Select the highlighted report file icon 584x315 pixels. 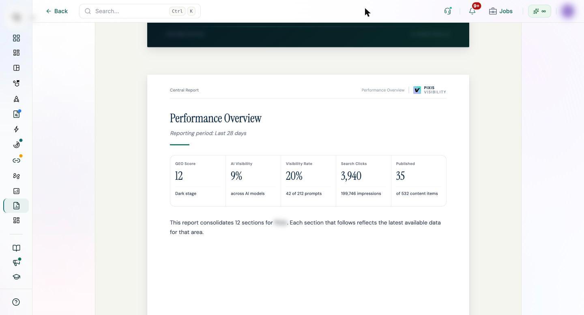point(16,206)
